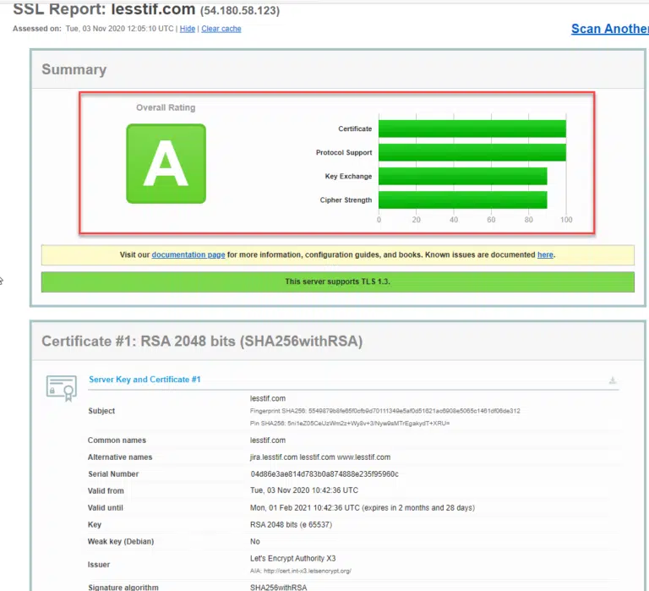Click the Summary section heading
The width and height of the screenshot is (649, 591).
pos(74,69)
